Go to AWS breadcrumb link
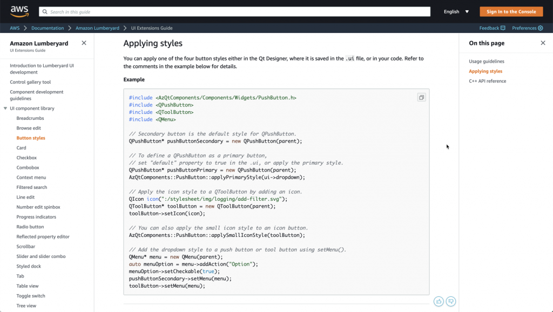Viewport: 553px width, 312px height. (15, 28)
